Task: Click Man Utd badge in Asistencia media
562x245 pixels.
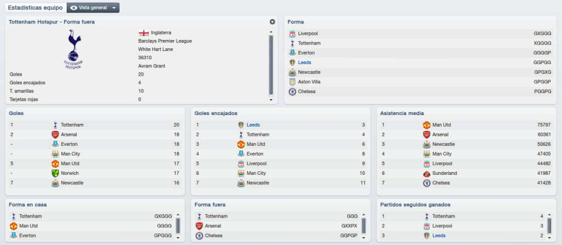Action: tap(426, 125)
